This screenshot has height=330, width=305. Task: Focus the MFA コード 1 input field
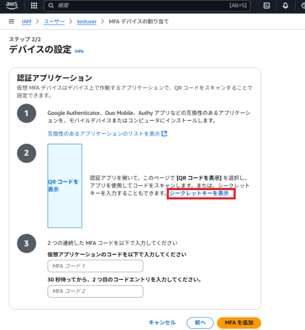pos(95,266)
